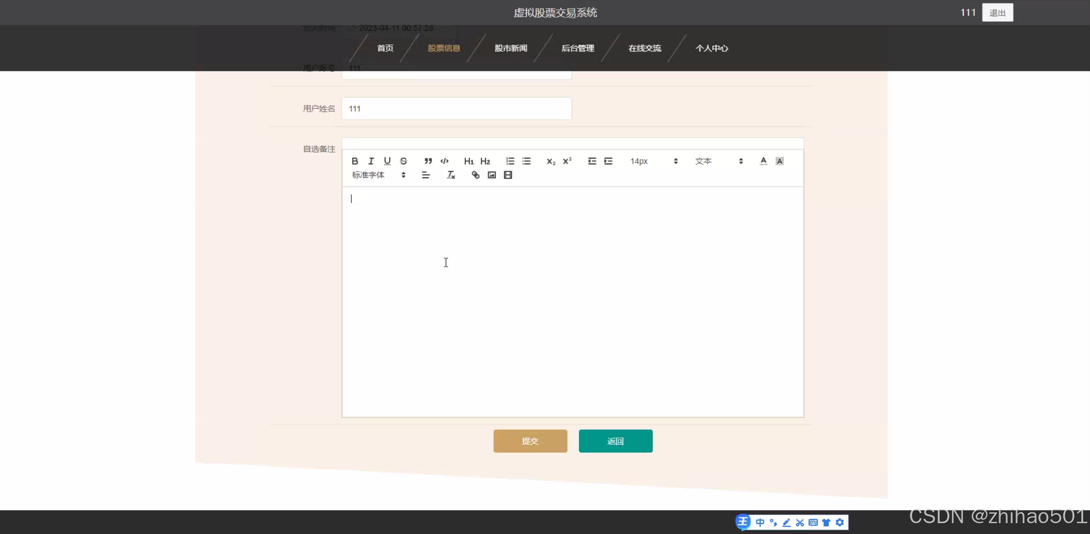1090x534 pixels.
Task: Toggle underline formatting button
Action: [387, 161]
